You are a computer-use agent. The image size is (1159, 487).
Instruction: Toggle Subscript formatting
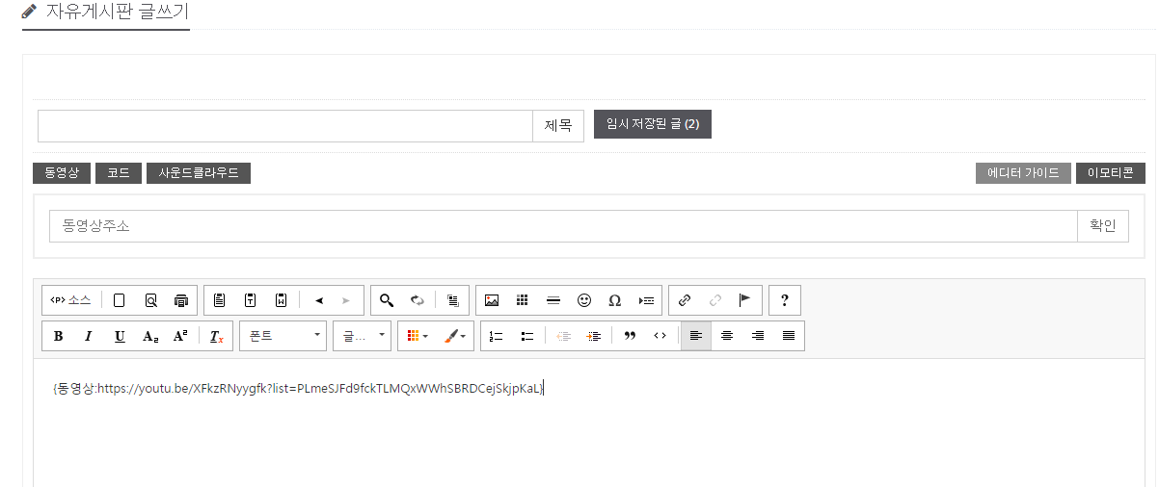[x=150, y=336]
